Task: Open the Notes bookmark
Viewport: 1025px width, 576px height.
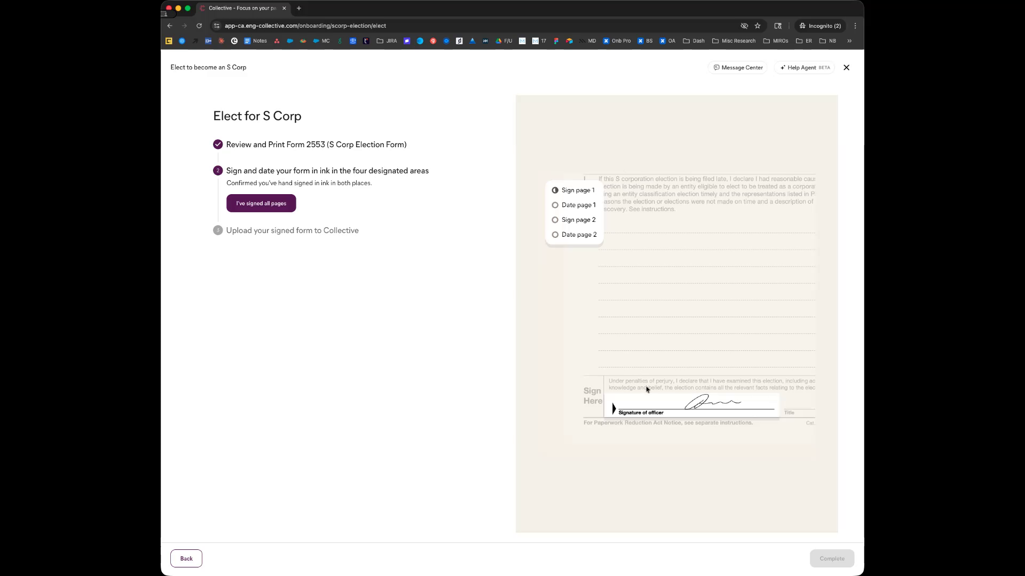Action: [x=256, y=41]
